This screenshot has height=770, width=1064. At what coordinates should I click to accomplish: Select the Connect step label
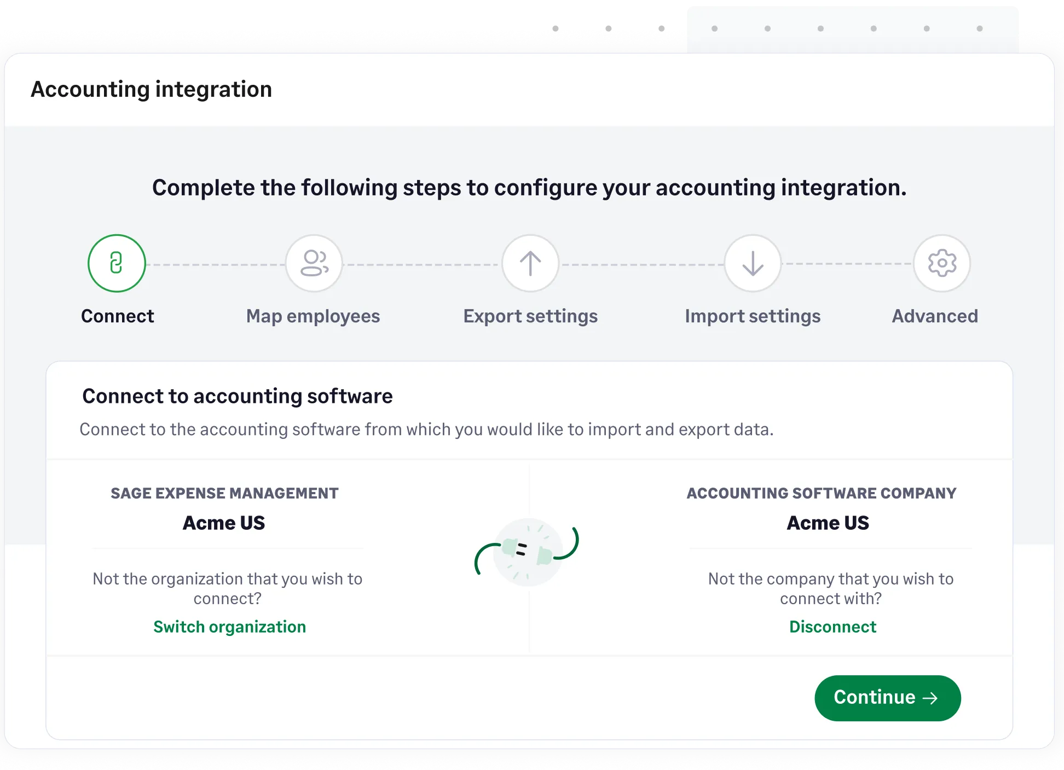117,316
